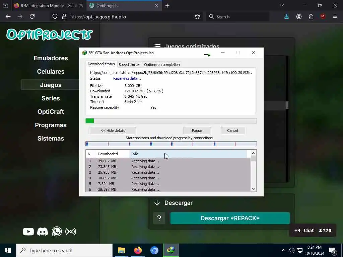Select Juegos in sidebar
Screen dimensions: 343x257
(x=51, y=85)
